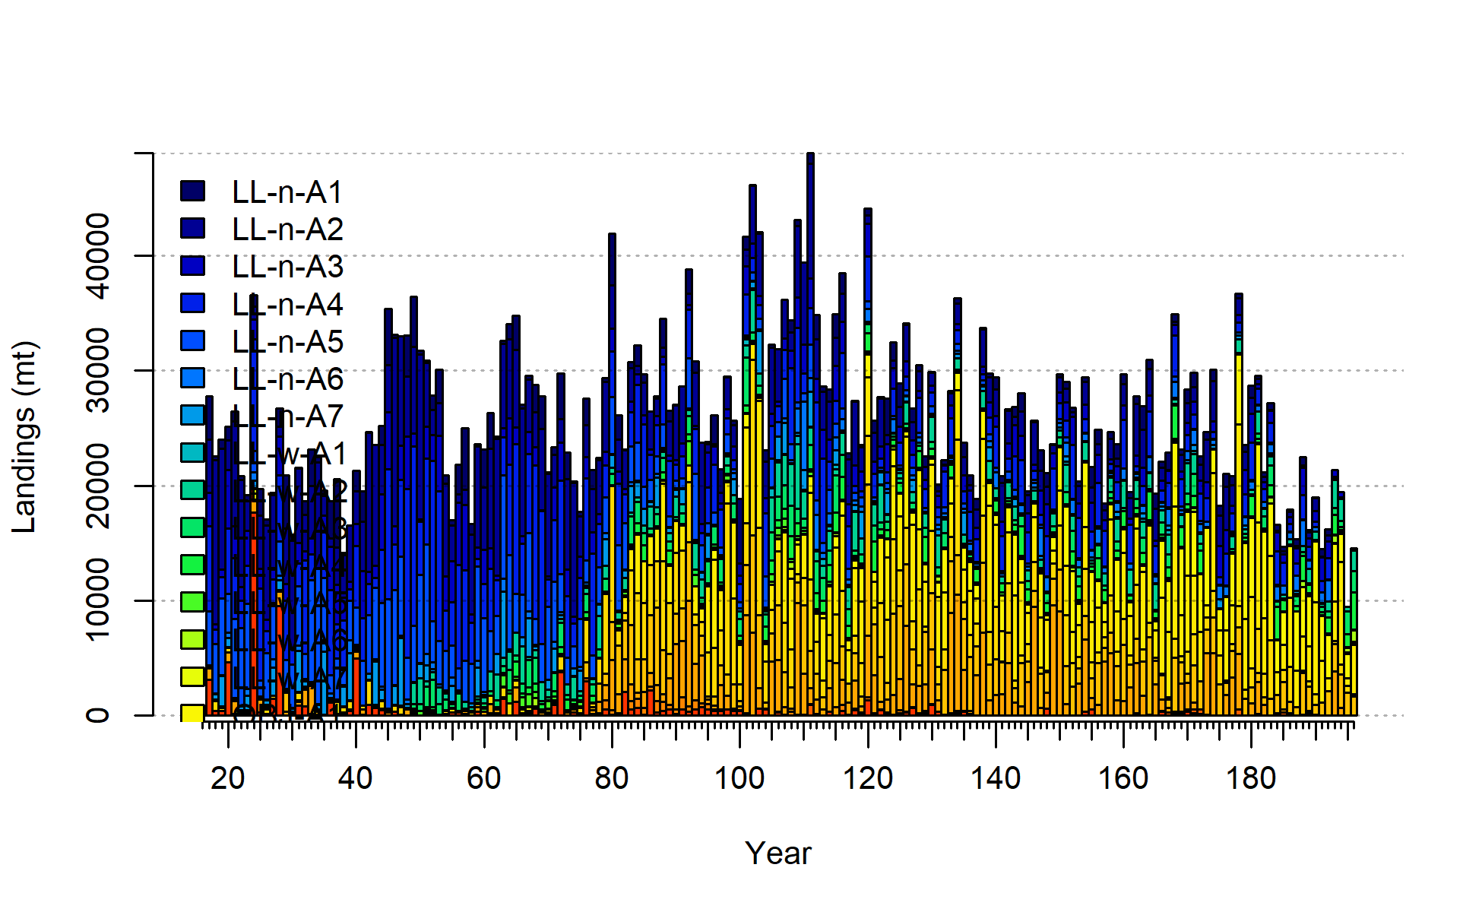Click the LL-n-A2 legend color swatch
Screen dimensions: 1482x912
192,228
